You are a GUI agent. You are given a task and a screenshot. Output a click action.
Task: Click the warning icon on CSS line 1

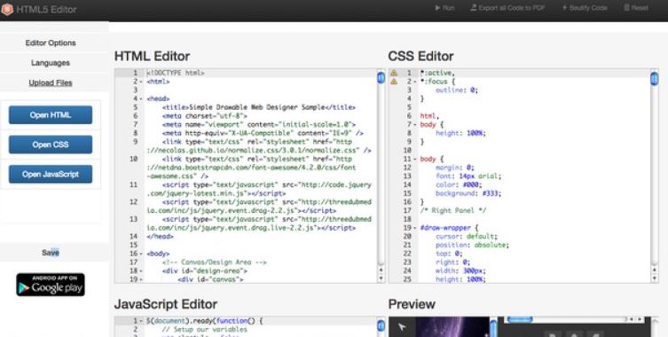pos(394,74)
